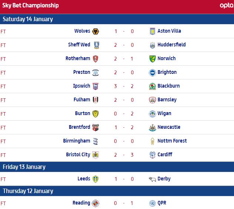Click the Fulham club crest

(x=95, y=100)
